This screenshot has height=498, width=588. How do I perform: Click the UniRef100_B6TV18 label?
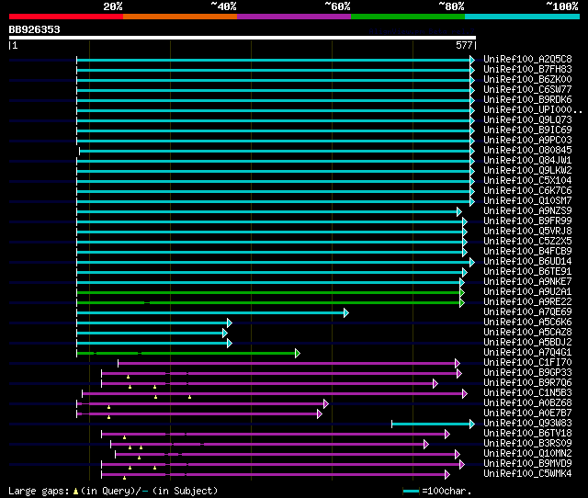tap(527, 434)
